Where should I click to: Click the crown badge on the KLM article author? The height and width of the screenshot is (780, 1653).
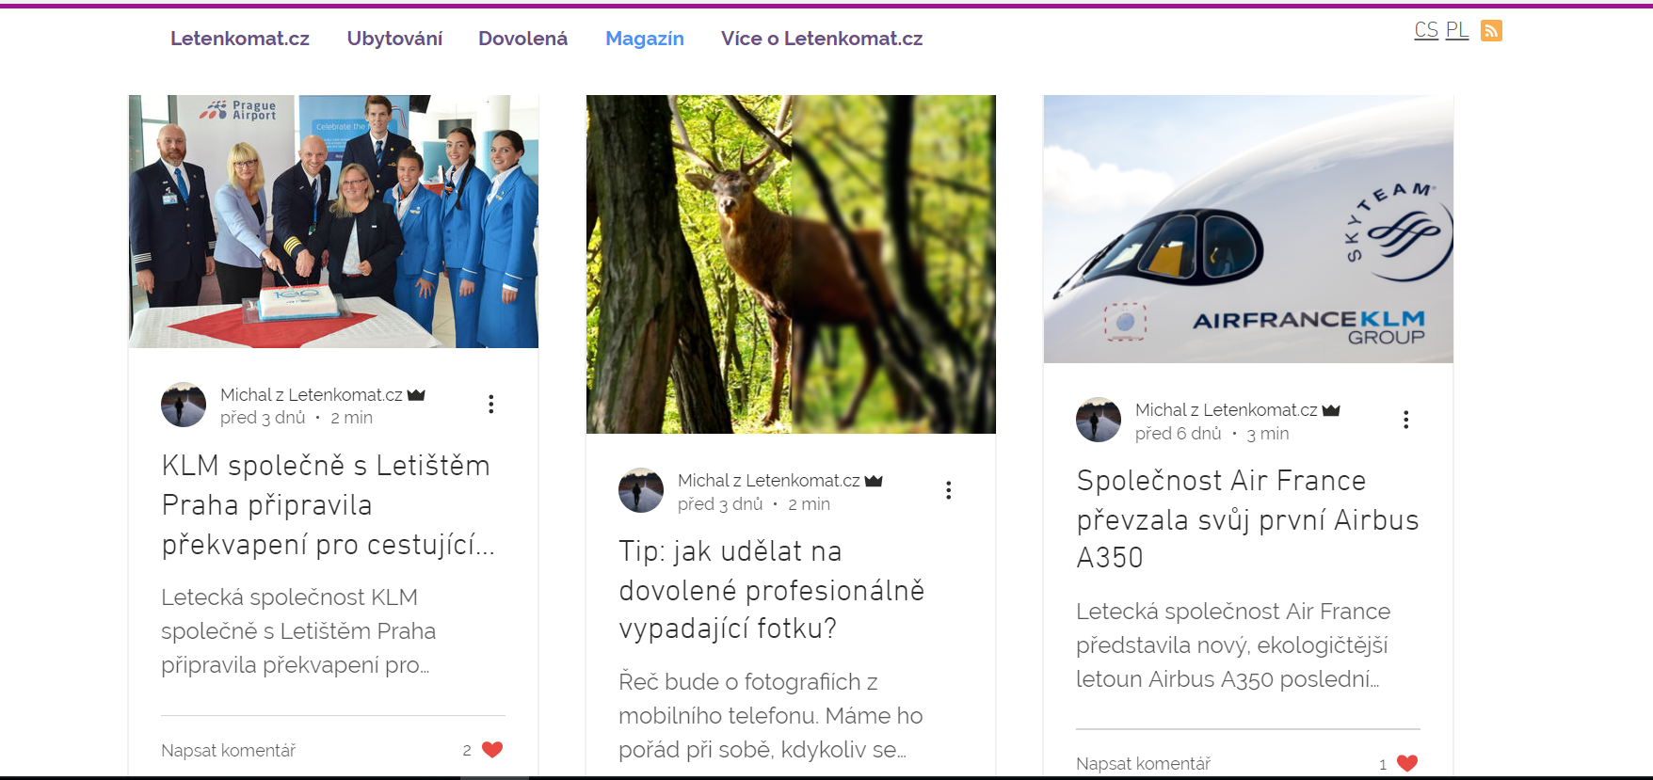416,395
